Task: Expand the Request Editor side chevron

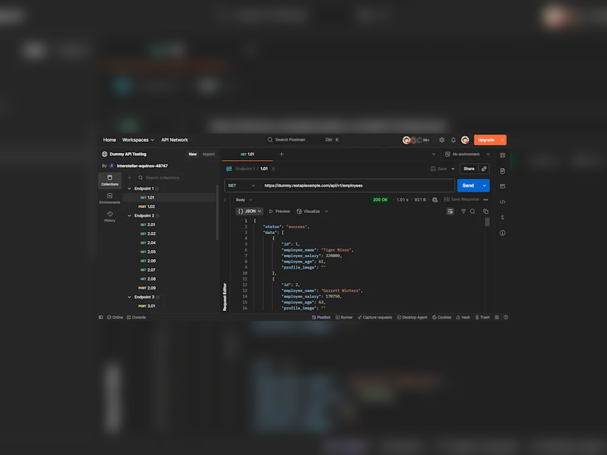Action: tap(225, 200)
